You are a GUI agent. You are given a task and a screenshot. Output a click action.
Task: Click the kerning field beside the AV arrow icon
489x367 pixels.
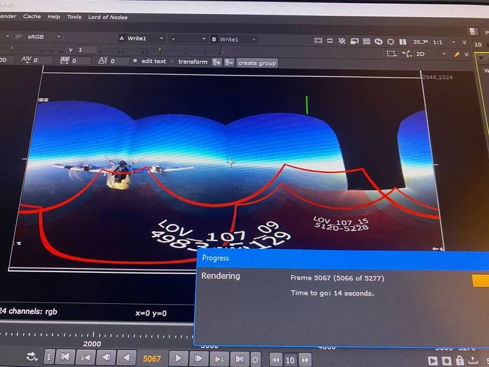click(x=42, y=60)
